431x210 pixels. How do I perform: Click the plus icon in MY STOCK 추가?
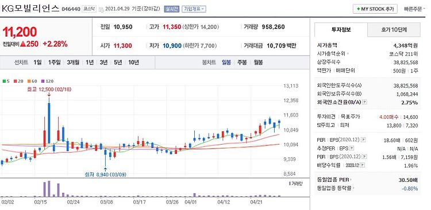[x=359, y=9]
